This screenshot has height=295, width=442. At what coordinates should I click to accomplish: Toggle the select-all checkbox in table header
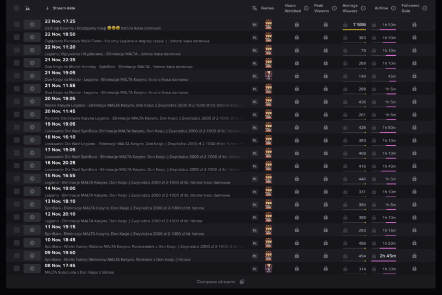point(17,8)
